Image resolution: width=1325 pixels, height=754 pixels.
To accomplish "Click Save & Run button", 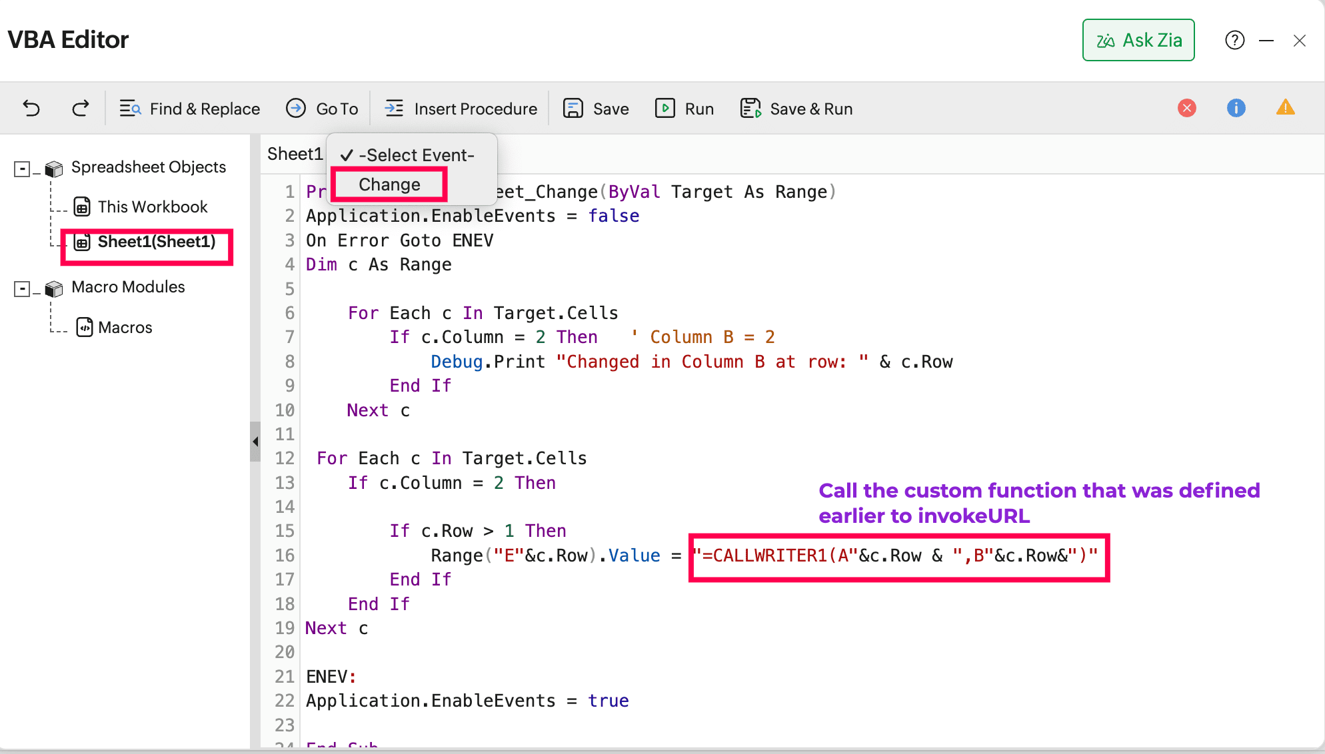I will pyautogui.click(x=796, y=109).
